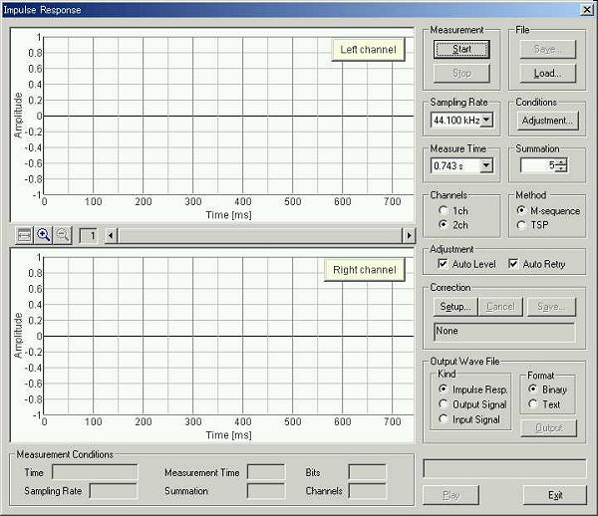Click the Measurement Time readout field
Screen dimensions: 598x516
(x=266, y=472)
